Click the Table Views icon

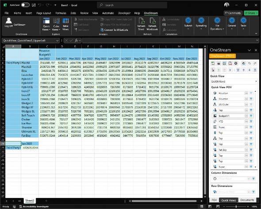click(65, 21)
